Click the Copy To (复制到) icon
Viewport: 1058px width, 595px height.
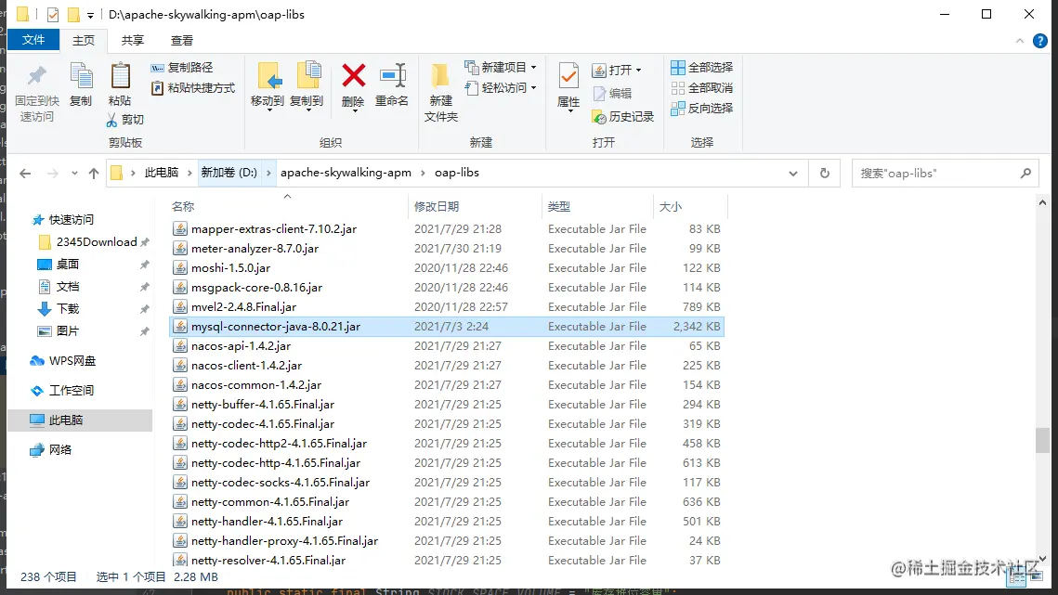pyautogui.click(x=307, y=75)
